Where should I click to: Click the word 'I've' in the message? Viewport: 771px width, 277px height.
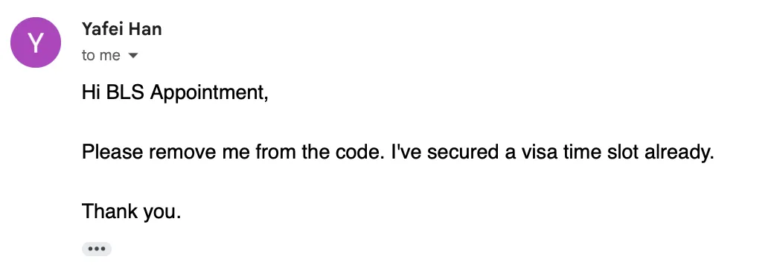[x=406, y=152]
